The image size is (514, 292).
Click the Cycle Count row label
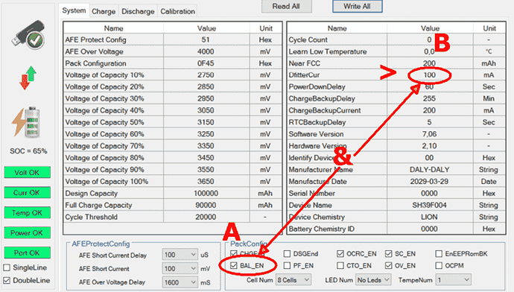[308, 39]
